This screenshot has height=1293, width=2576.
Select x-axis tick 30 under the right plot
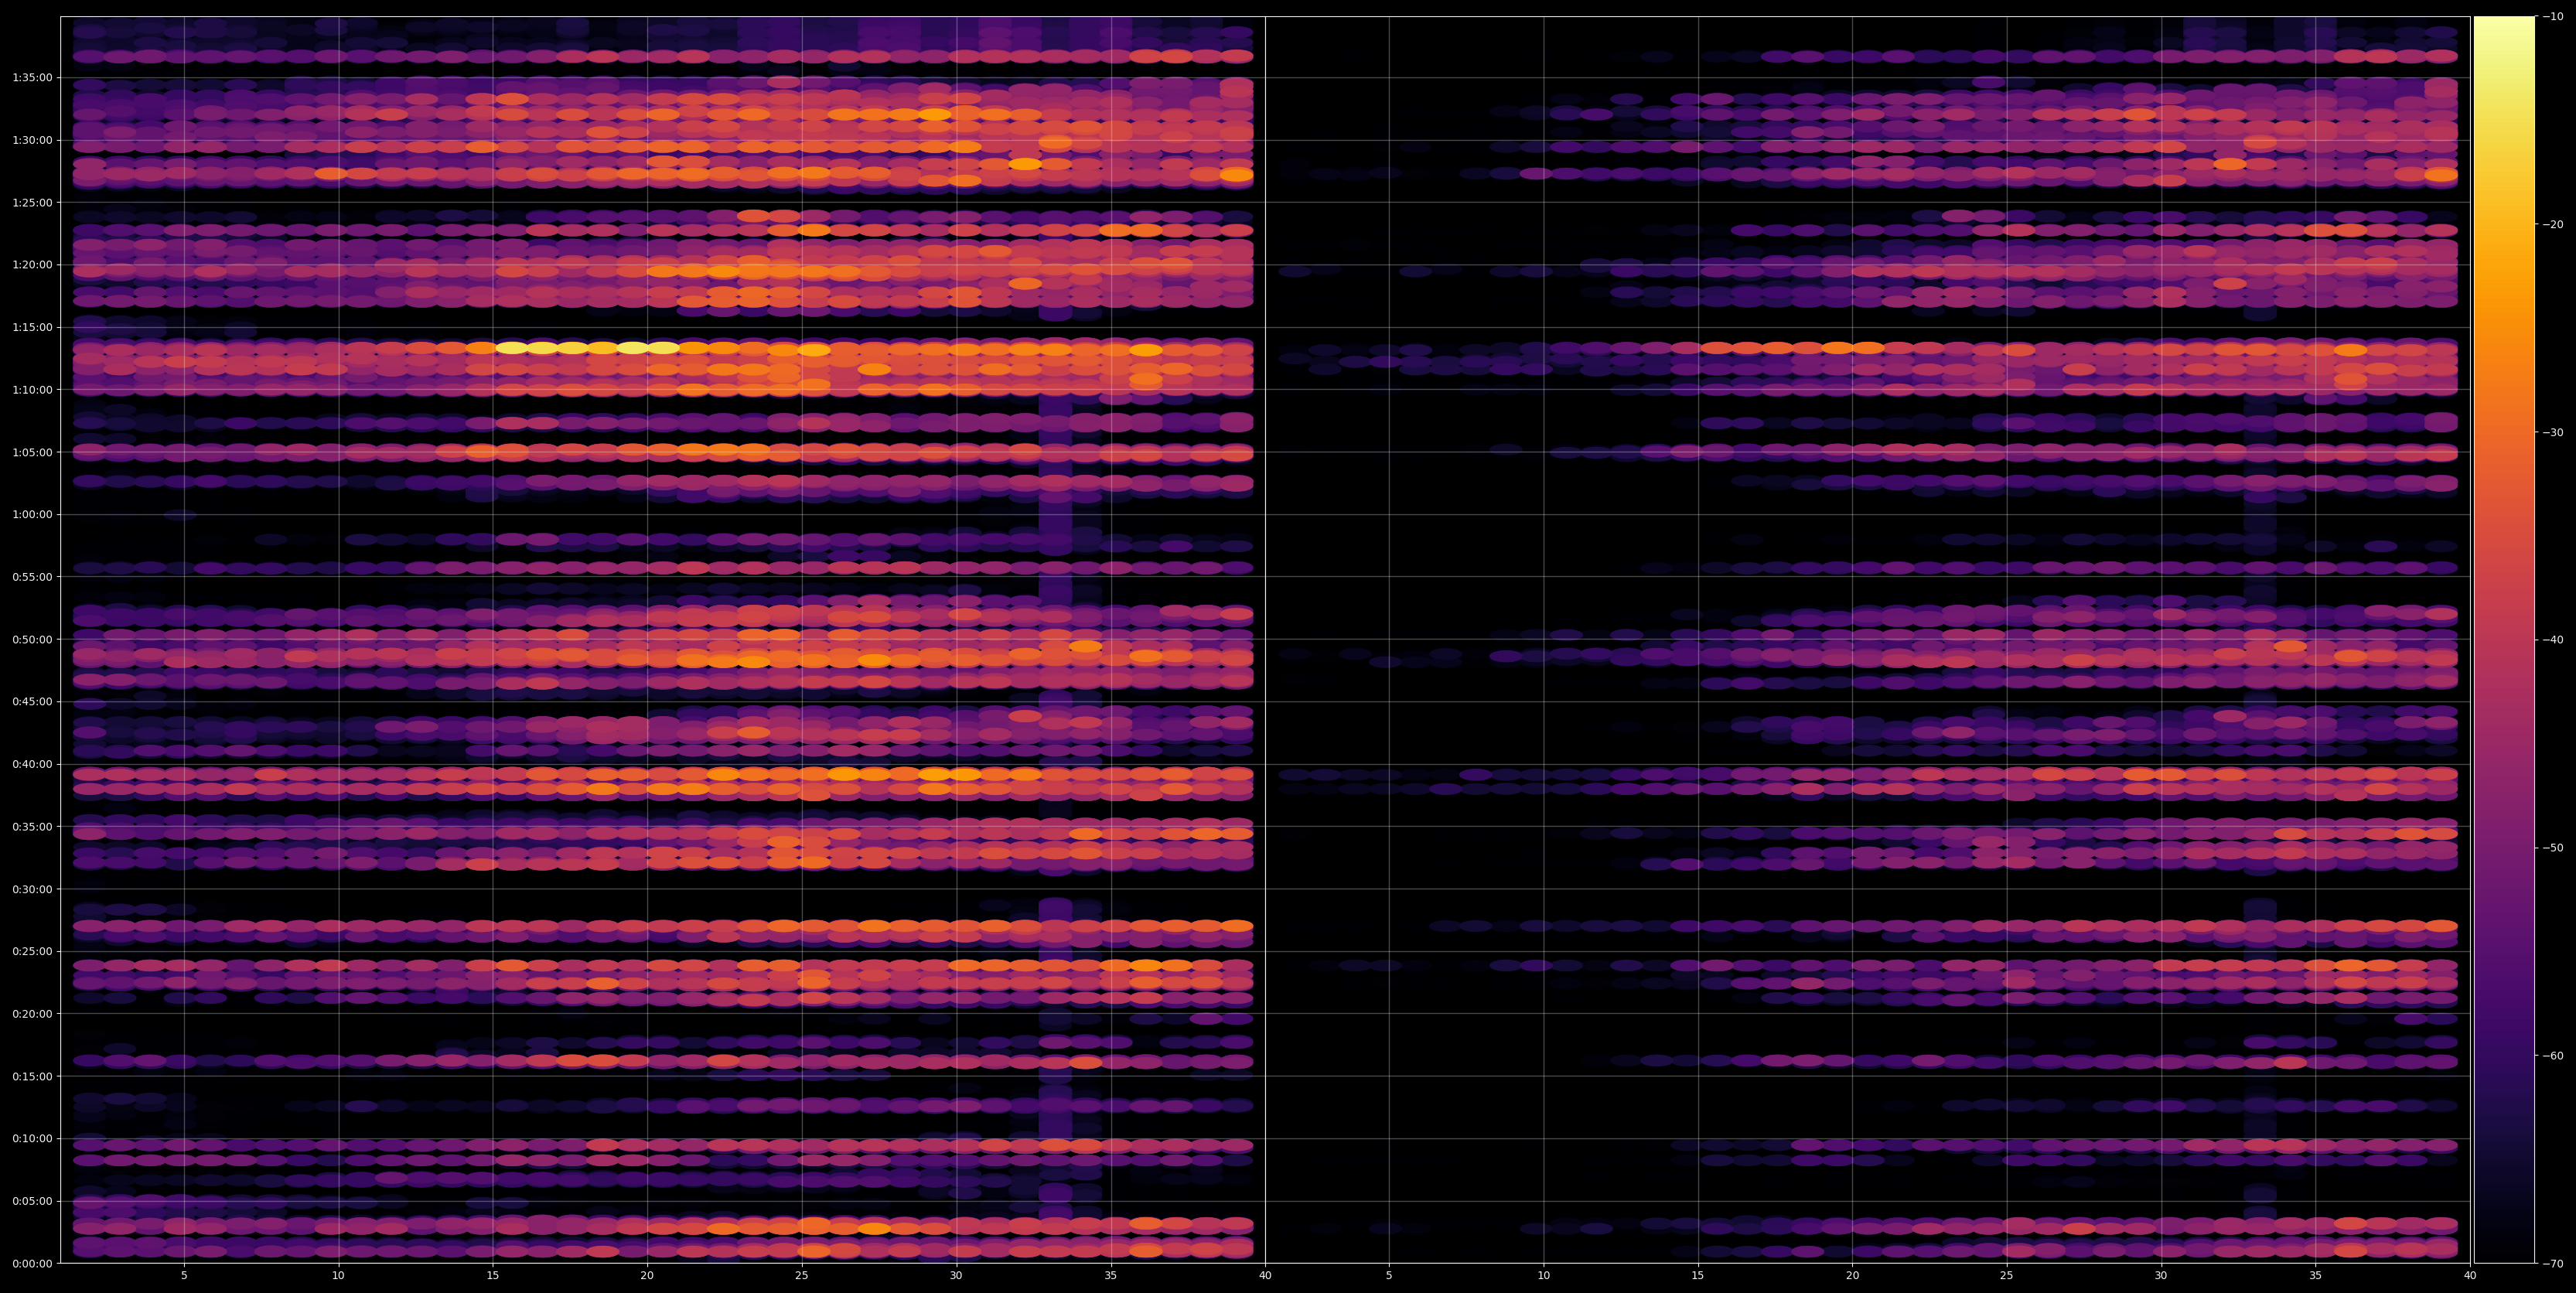coord(2161,1275)
